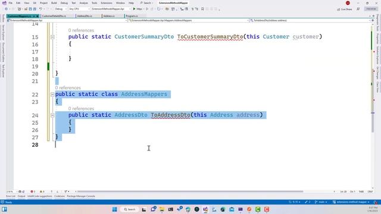
Task: Click the feedback icon beside Live Share
Action: (358, 9)
